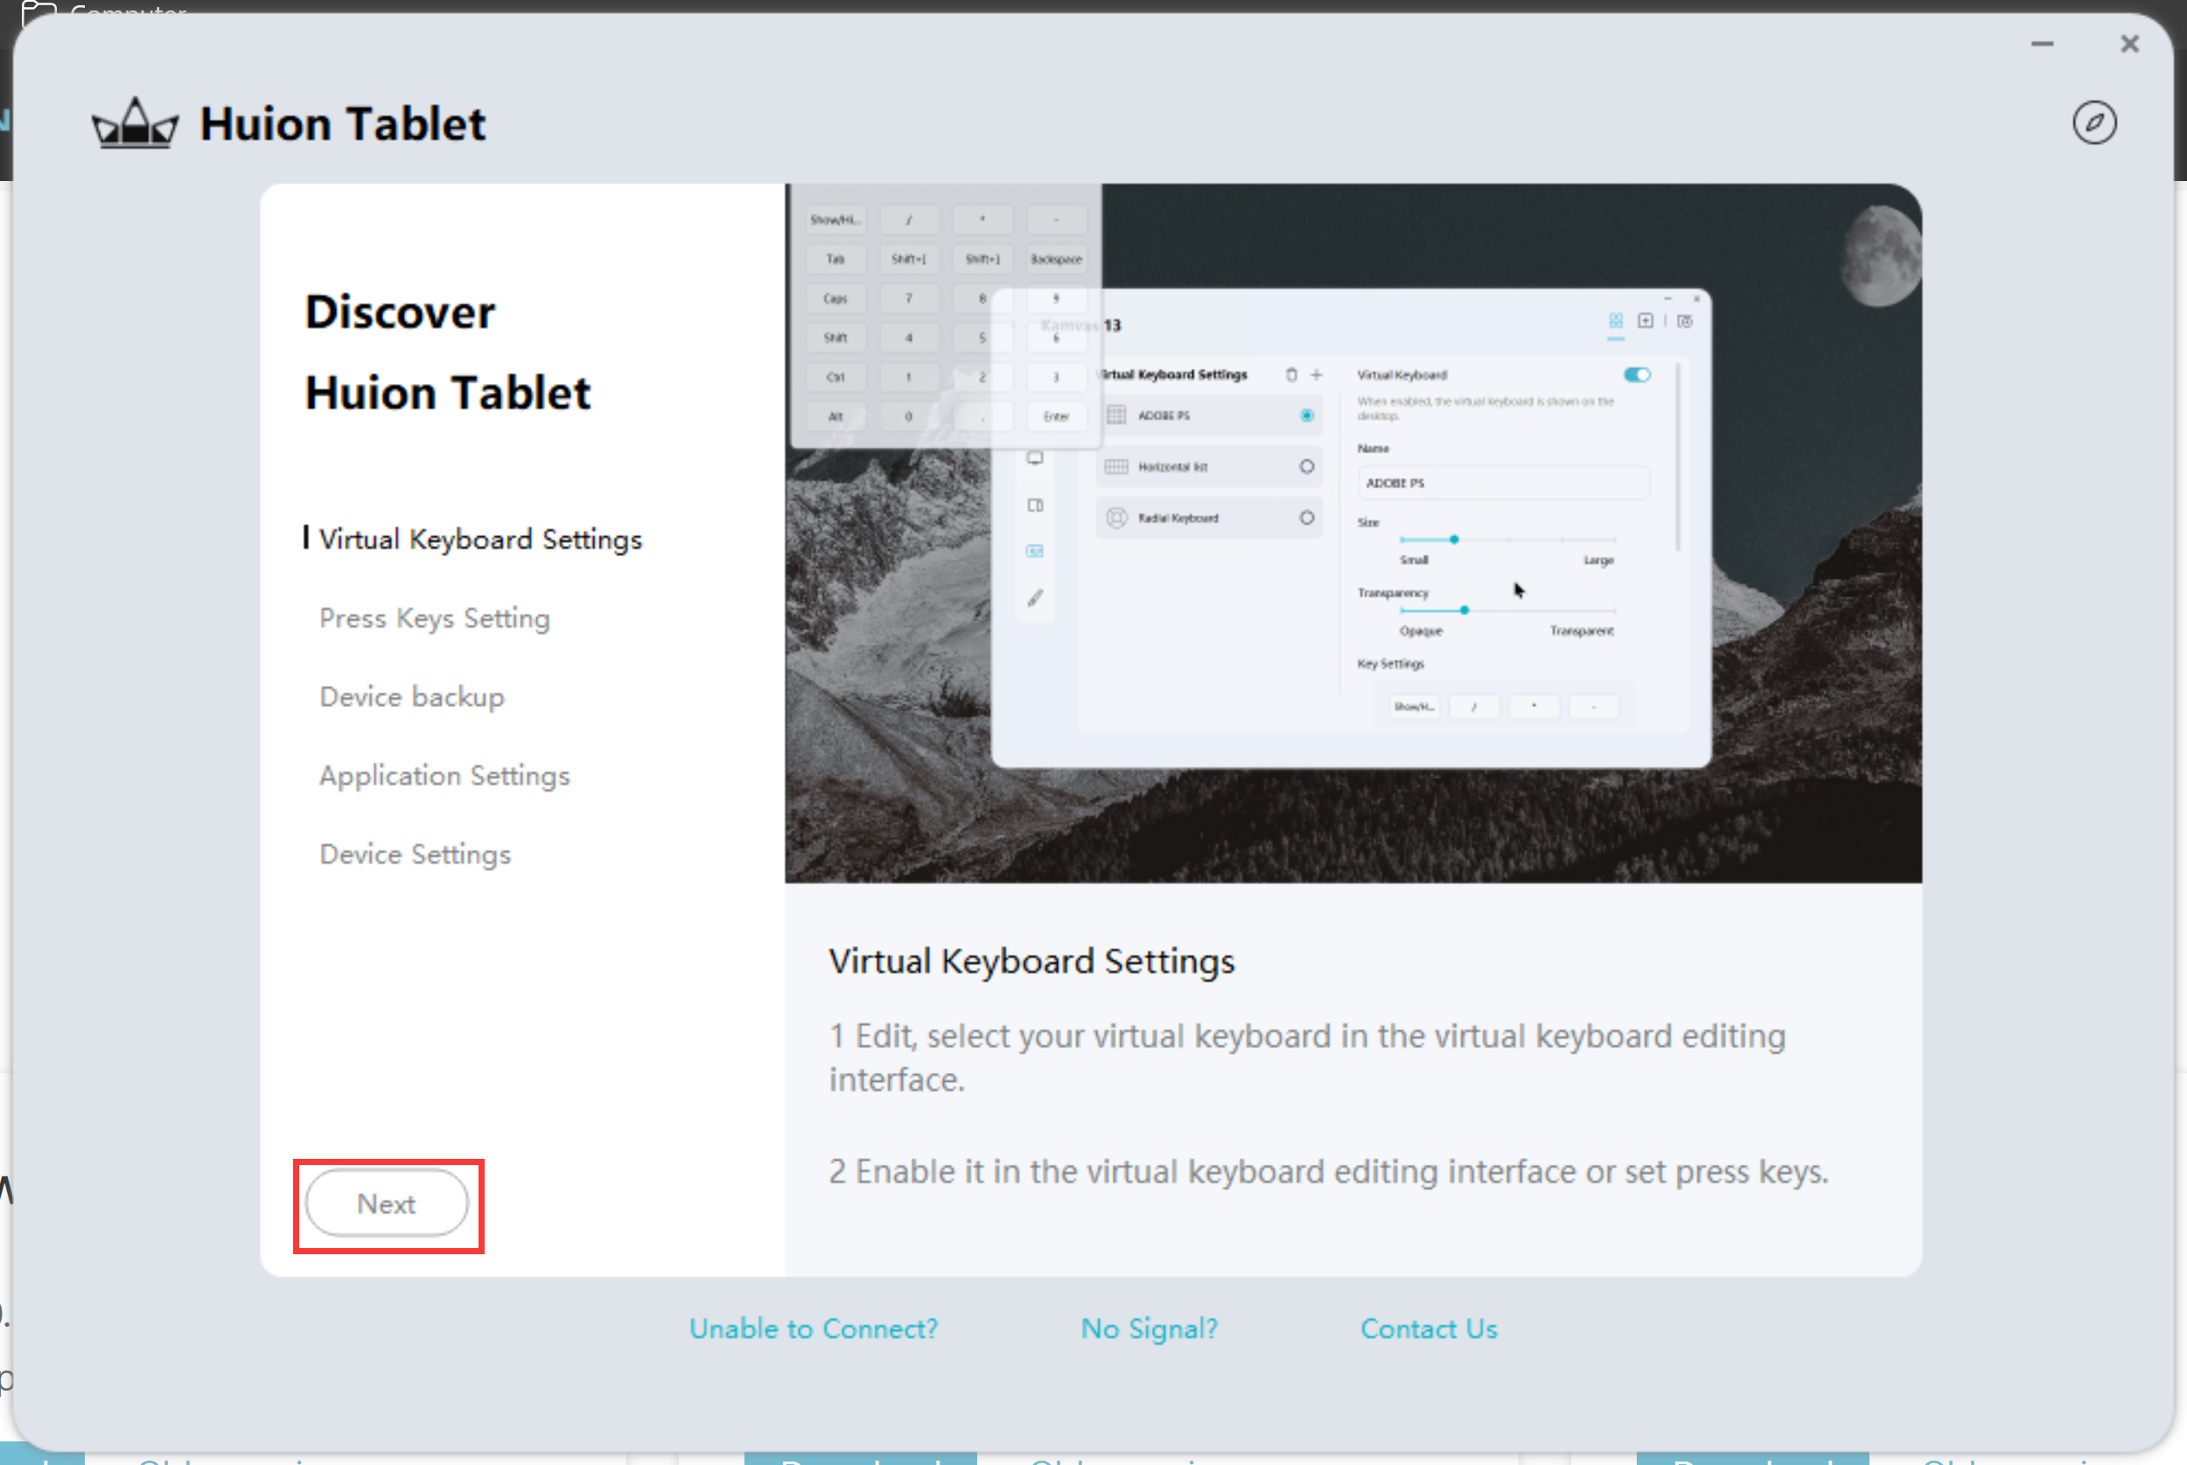The image size is (2187, 1465).
Task: Select the Horizontal list radio button in preview
Action: pos(1306,466)
